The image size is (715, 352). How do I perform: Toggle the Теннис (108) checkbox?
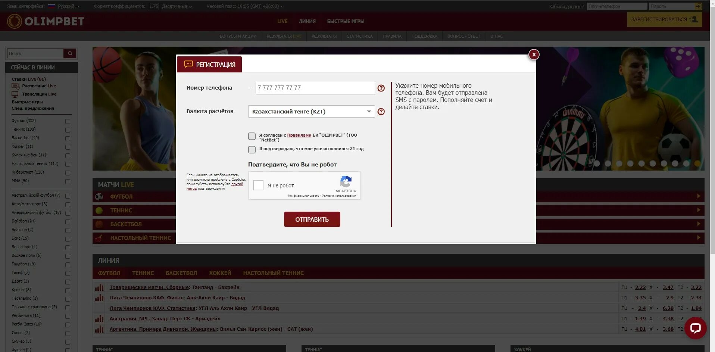pos(68,130)
